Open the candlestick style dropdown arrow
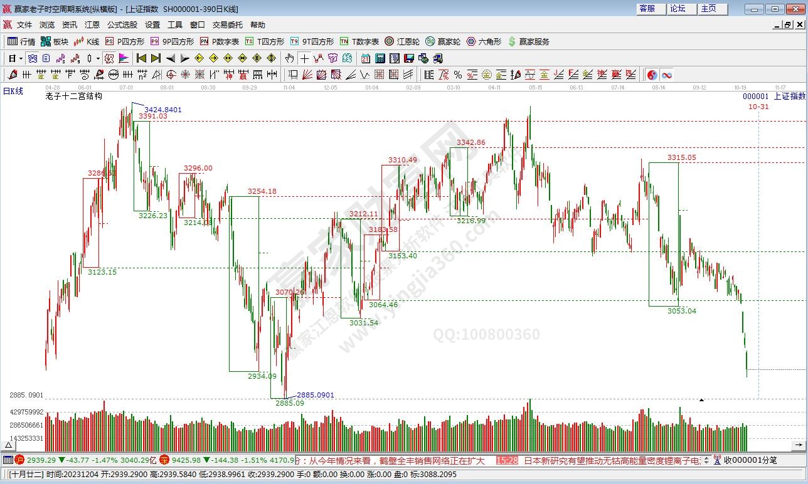 pos(97,58)
